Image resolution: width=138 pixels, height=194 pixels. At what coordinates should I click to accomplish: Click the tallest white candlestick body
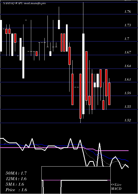[x=83, y=74]
